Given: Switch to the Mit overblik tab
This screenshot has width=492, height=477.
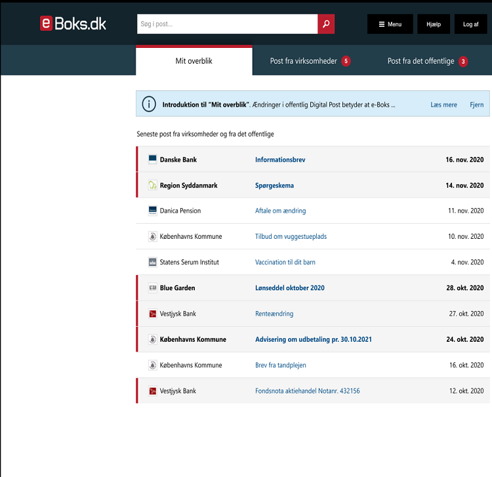Looking at the screenshot, I should point(194,61).
